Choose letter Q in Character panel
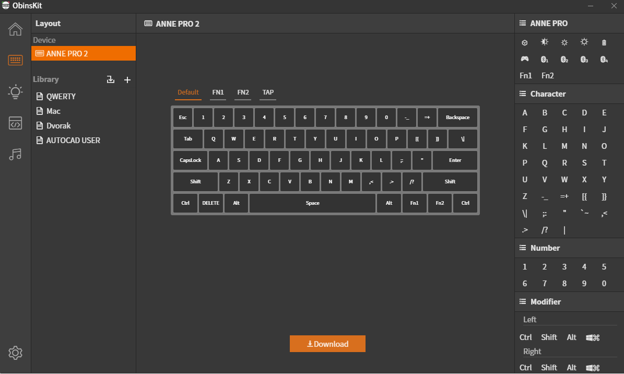 click(545, 163)
